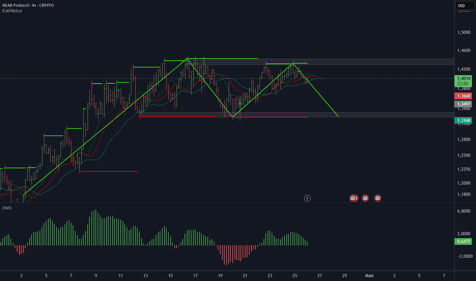Image resolution: width=476 pixels, height=281 pixels.
Task: Click 1,4600 on the price axis
Action: pyautogui.click(x=464, y=51)
